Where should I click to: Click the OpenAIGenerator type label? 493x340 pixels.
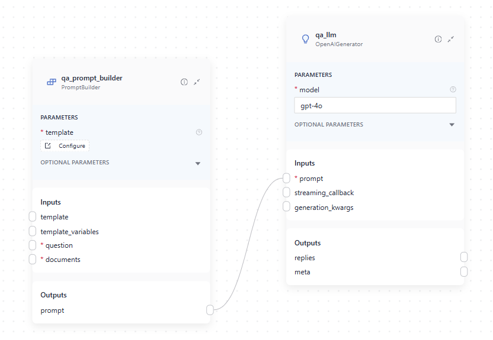point(339,44)
